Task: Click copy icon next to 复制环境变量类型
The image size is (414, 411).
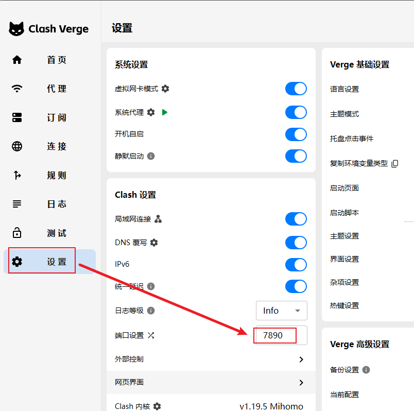Action: tap(395, 163)
